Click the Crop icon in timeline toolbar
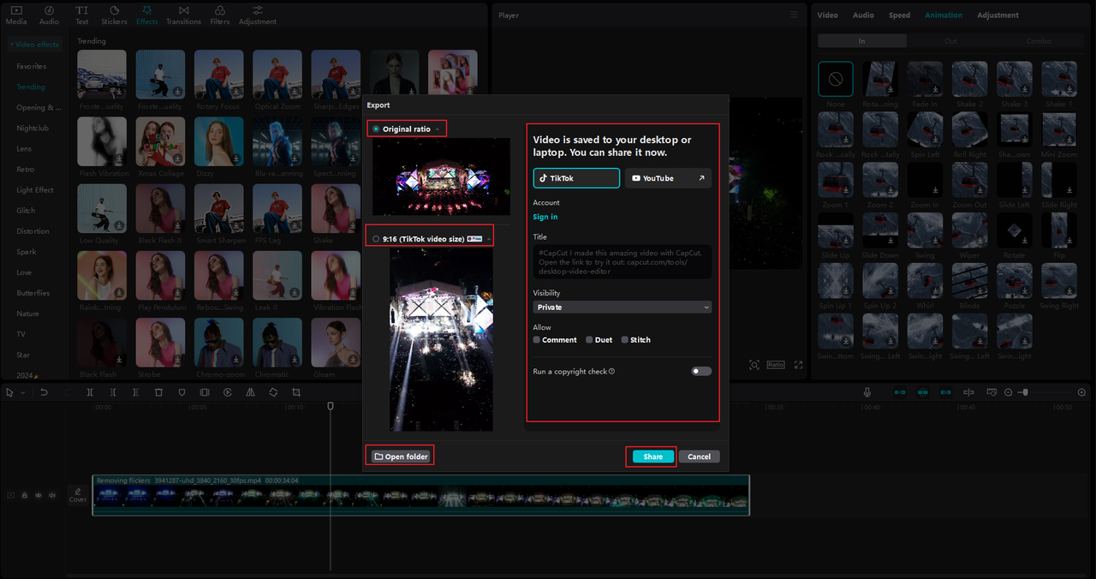Screen dimensions: 1096x579 (x=296, y=392)
